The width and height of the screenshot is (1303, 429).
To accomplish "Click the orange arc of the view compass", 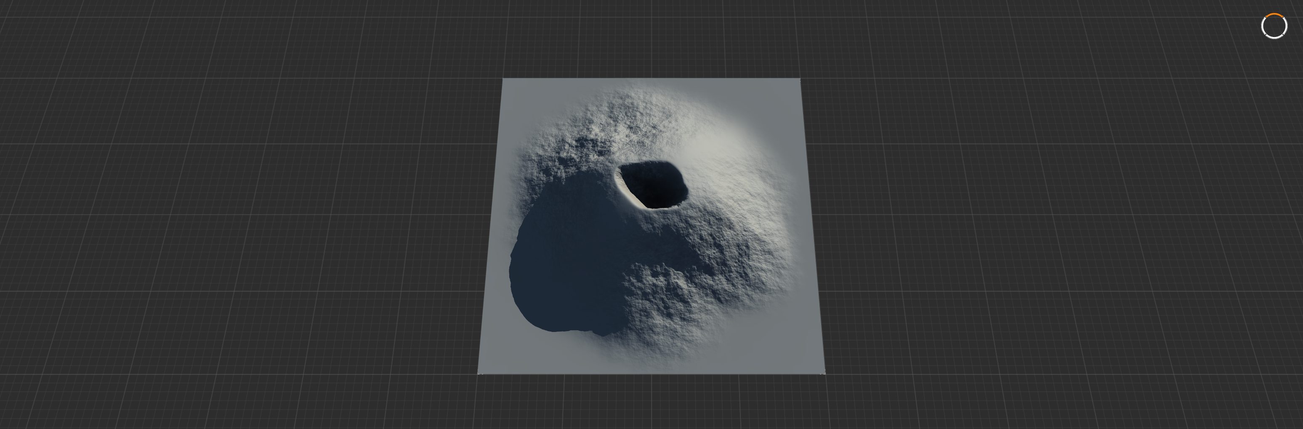I will coord(1275,14).
